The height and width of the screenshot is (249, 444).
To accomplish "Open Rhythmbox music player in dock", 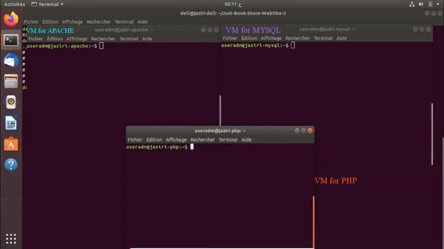I will point(11,102).
